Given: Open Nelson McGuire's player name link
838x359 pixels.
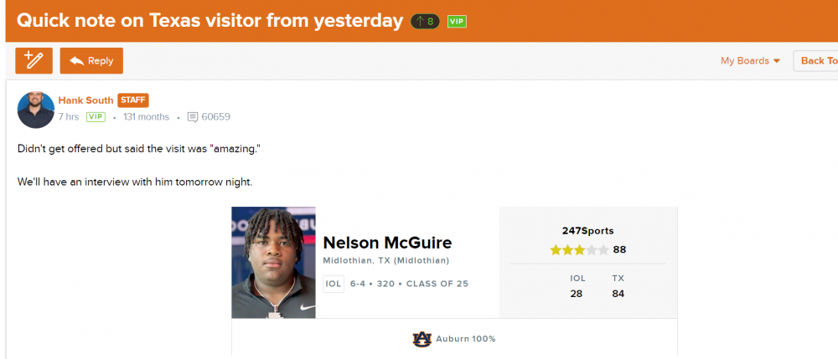Looking at the screenshot, I should pos(387,243).
